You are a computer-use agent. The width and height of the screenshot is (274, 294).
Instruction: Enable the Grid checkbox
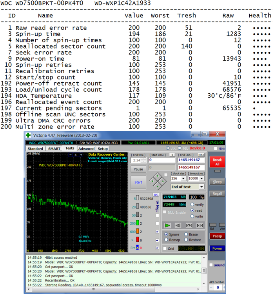coord(165,249)
